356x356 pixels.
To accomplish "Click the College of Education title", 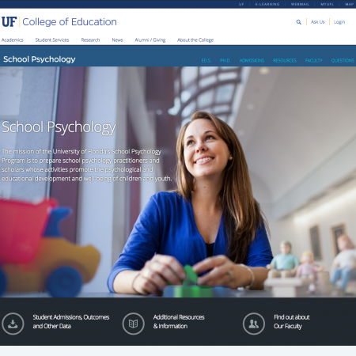I will click(70, 22).
